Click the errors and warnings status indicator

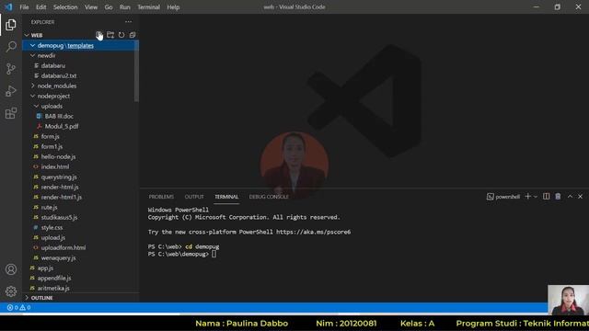(18, 307)
